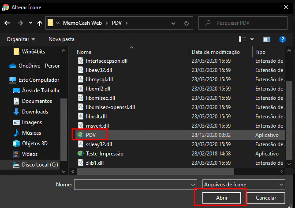
Task: Click the Back navigation arrow
Action: 7,23
